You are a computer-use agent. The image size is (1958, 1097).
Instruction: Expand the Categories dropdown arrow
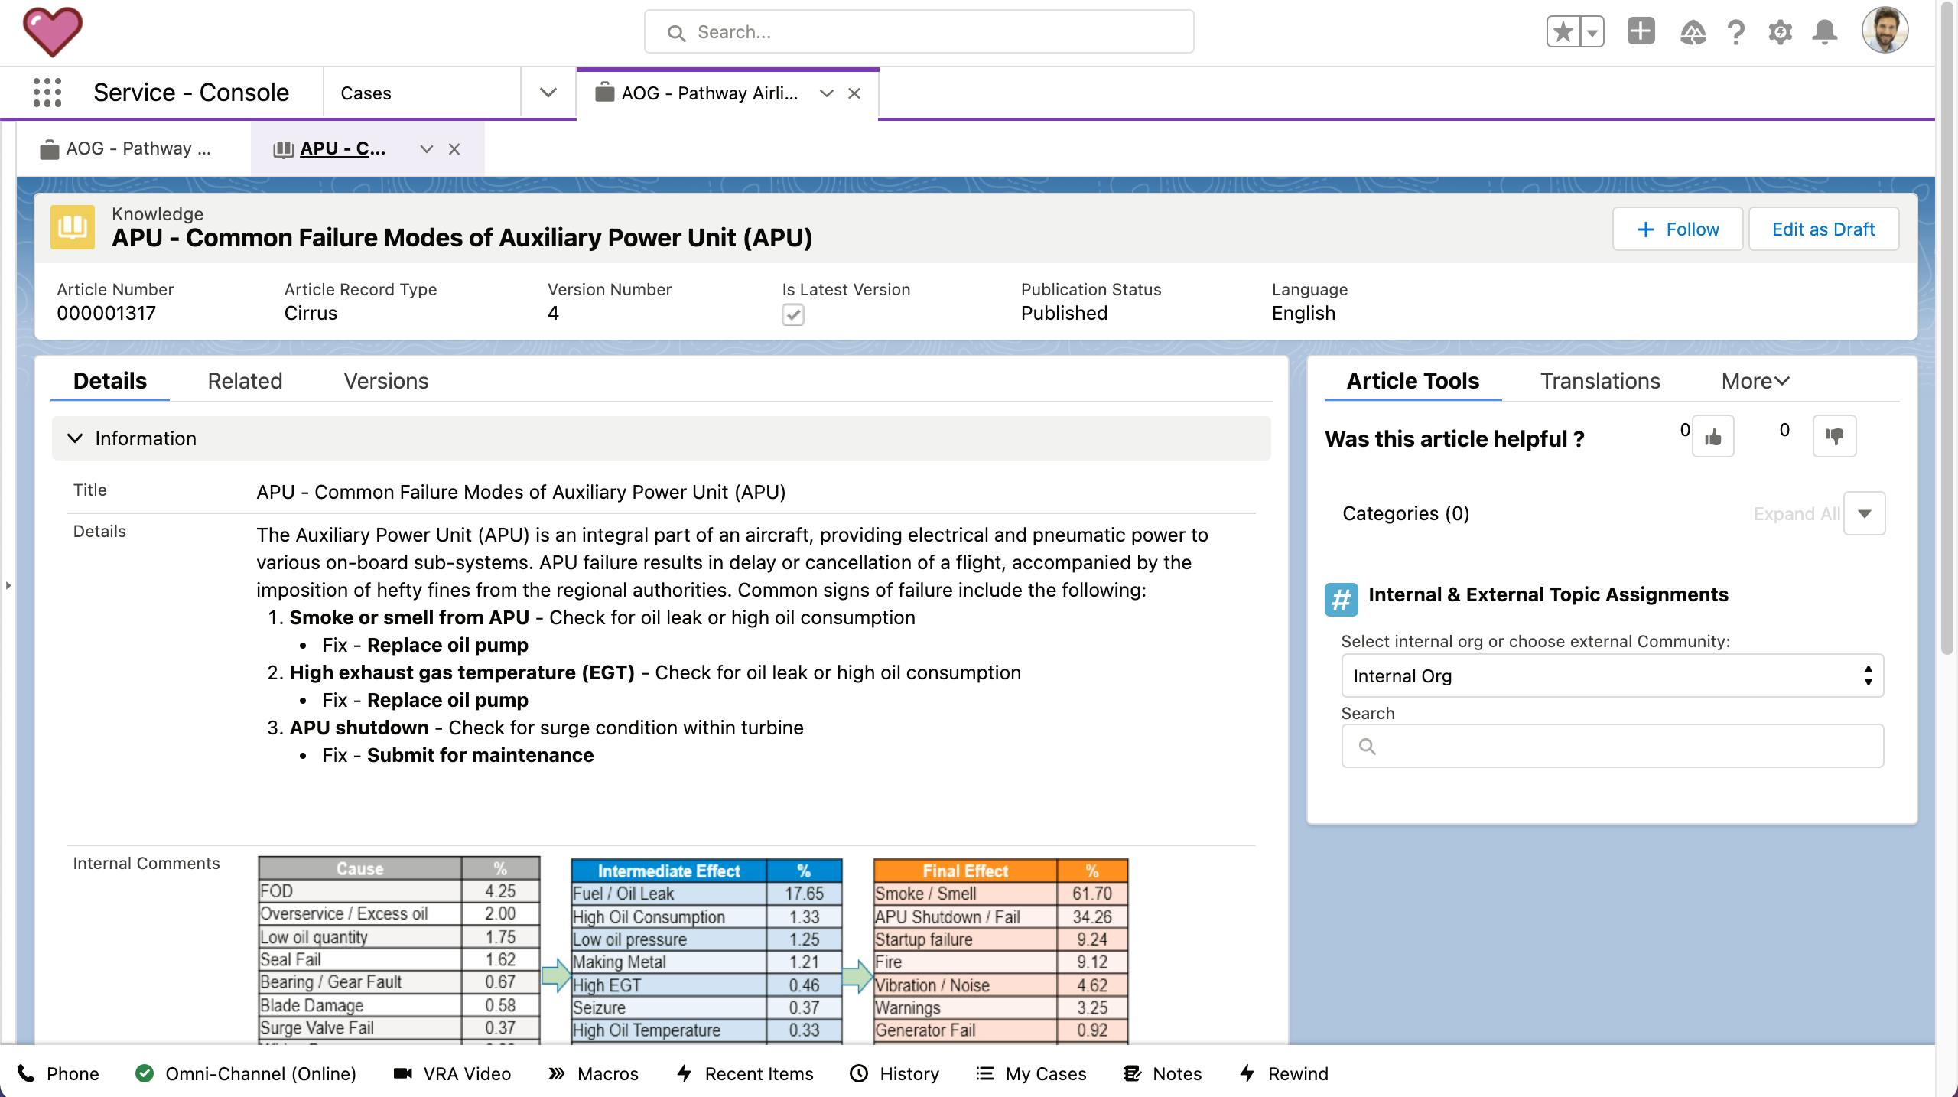[1864, 513]
